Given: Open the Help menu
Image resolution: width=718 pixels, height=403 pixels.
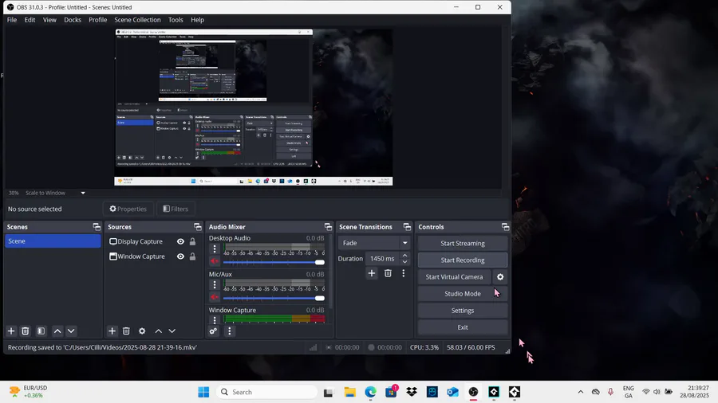Looking at the screenshot, I should point(197,20).
